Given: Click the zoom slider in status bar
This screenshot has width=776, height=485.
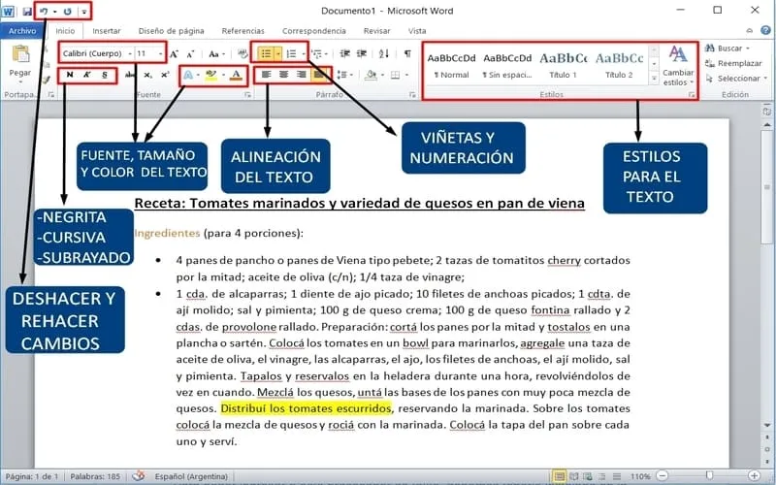Looking at the screenshot, I should [x=711, y=476].
